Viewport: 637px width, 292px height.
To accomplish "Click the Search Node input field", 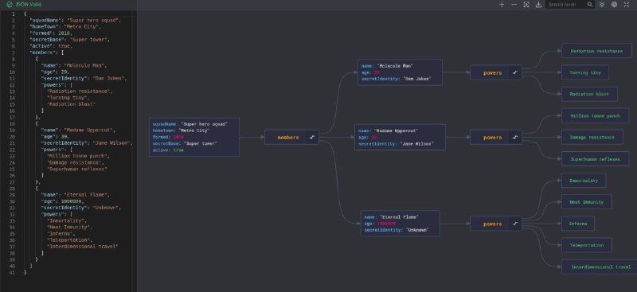I will click(566, 5).
